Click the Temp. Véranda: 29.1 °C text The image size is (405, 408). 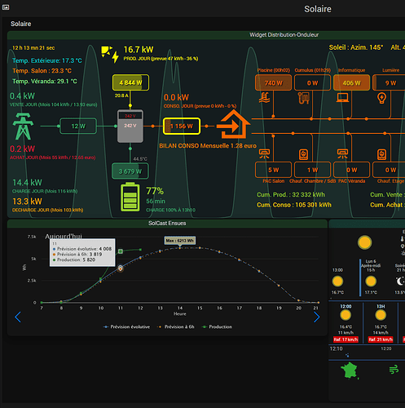(45, 81)
